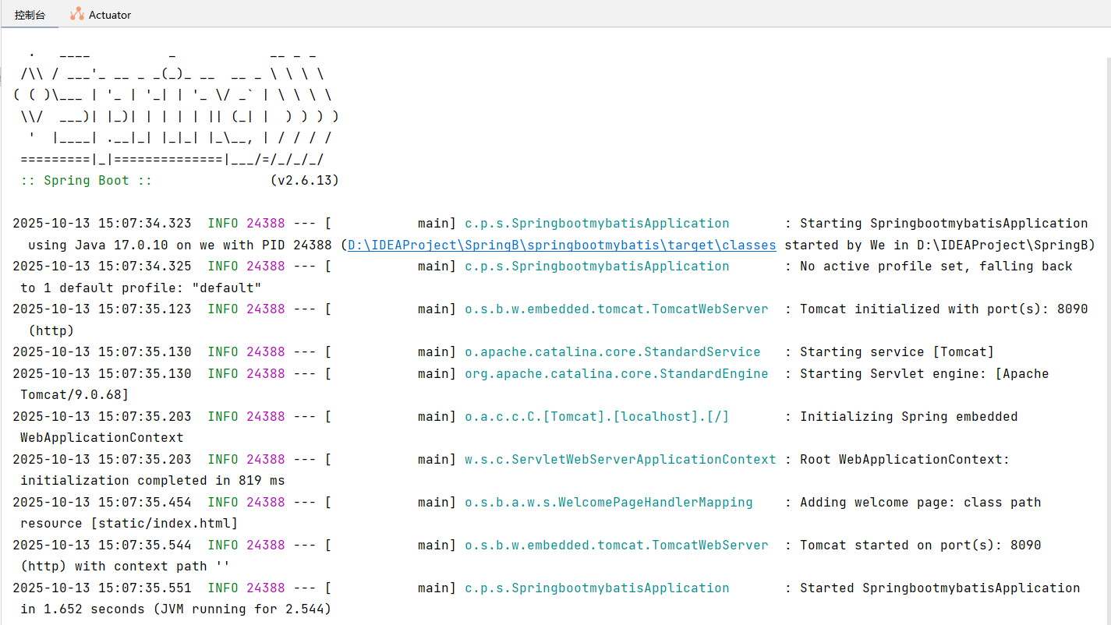Click 'No active profile set, falling back'
The image size is (1111, 625).
[x=936, y=266]
